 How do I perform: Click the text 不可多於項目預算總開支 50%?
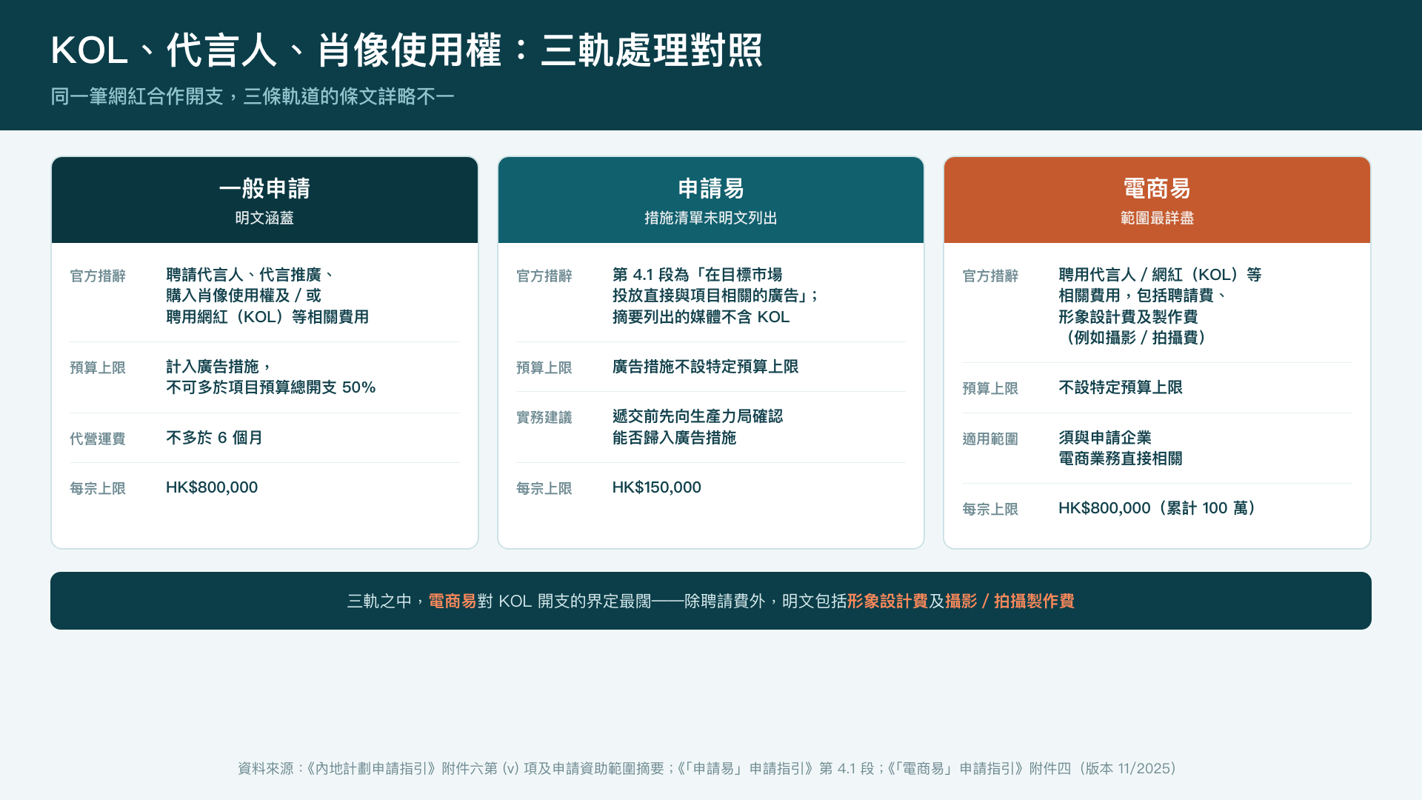[x=271, y=387]
